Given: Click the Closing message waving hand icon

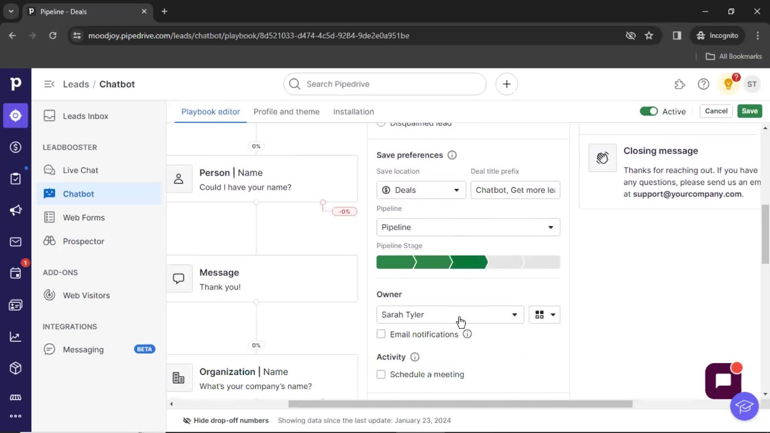Looking at the screenshot, I should pos(602,158).
